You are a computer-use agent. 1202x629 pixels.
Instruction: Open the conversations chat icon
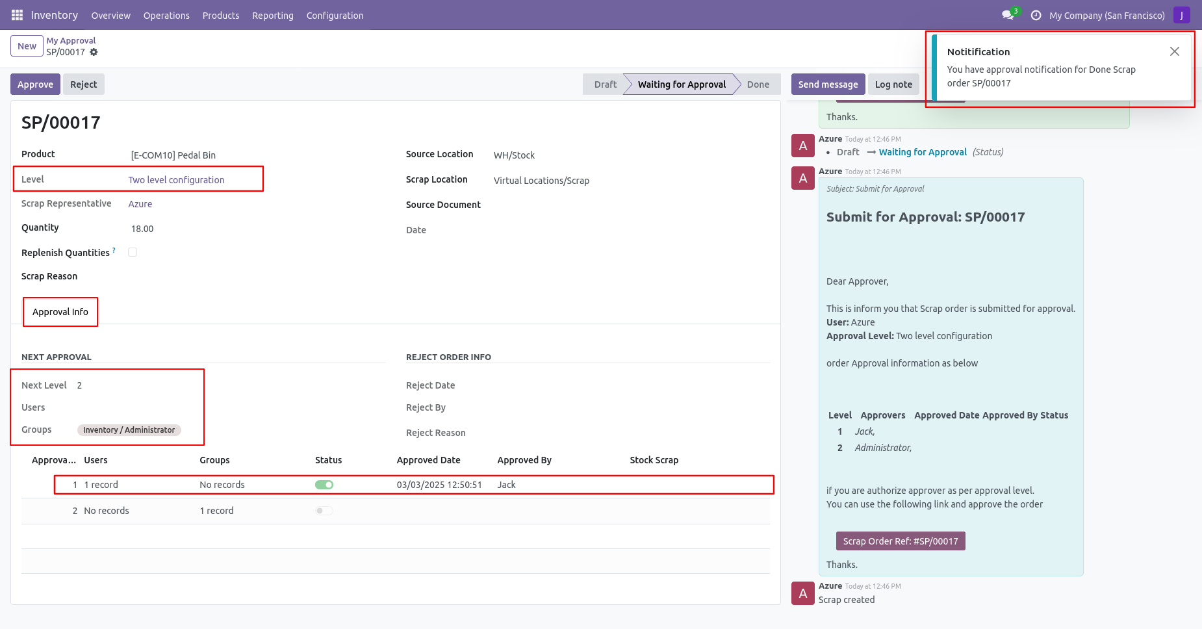tap(1008, 15)
